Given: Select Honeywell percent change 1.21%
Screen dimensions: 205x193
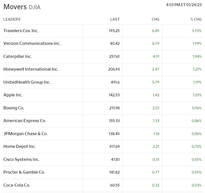Looking at the screenshot, I should (197, 69).
